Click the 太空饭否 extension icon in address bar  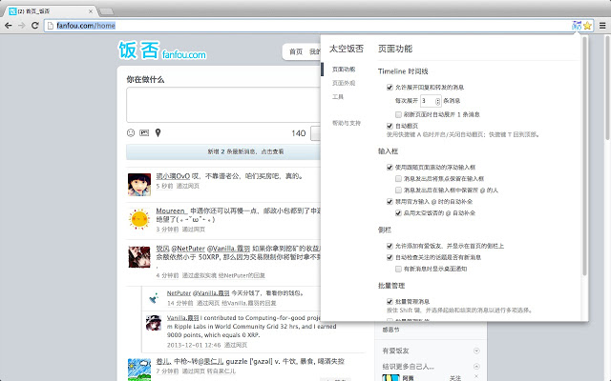577,26
